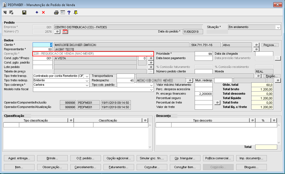Open Observação... button
The height and width of the screenshot is (174, 285).
click(x=52, y=167)
